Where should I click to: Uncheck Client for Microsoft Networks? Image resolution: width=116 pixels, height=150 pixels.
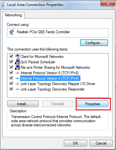coord(11,56)
